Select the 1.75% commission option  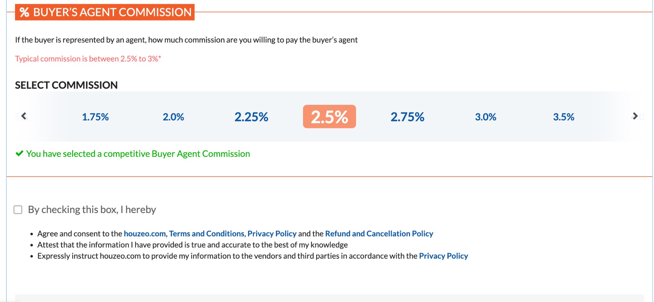95,117
